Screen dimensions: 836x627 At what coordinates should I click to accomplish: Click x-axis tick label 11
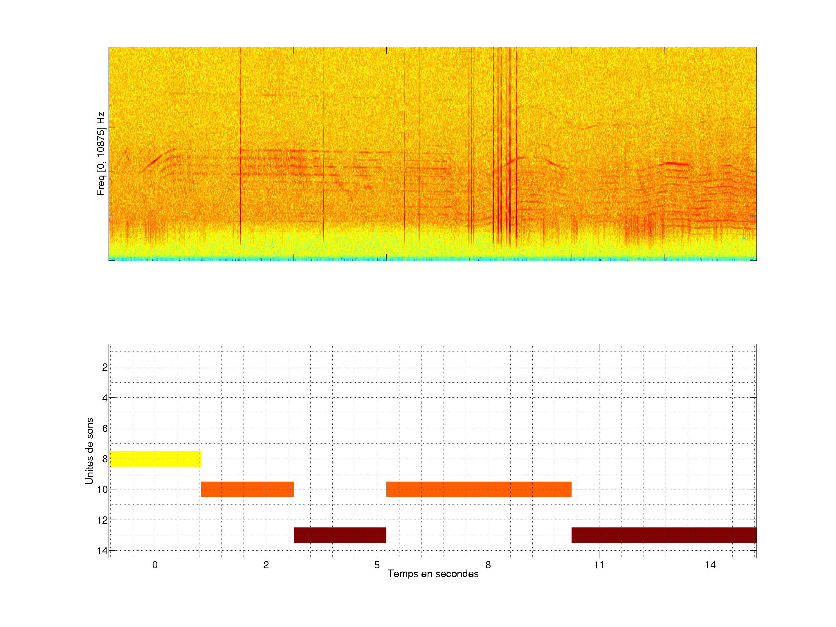[x=599, y=565]
